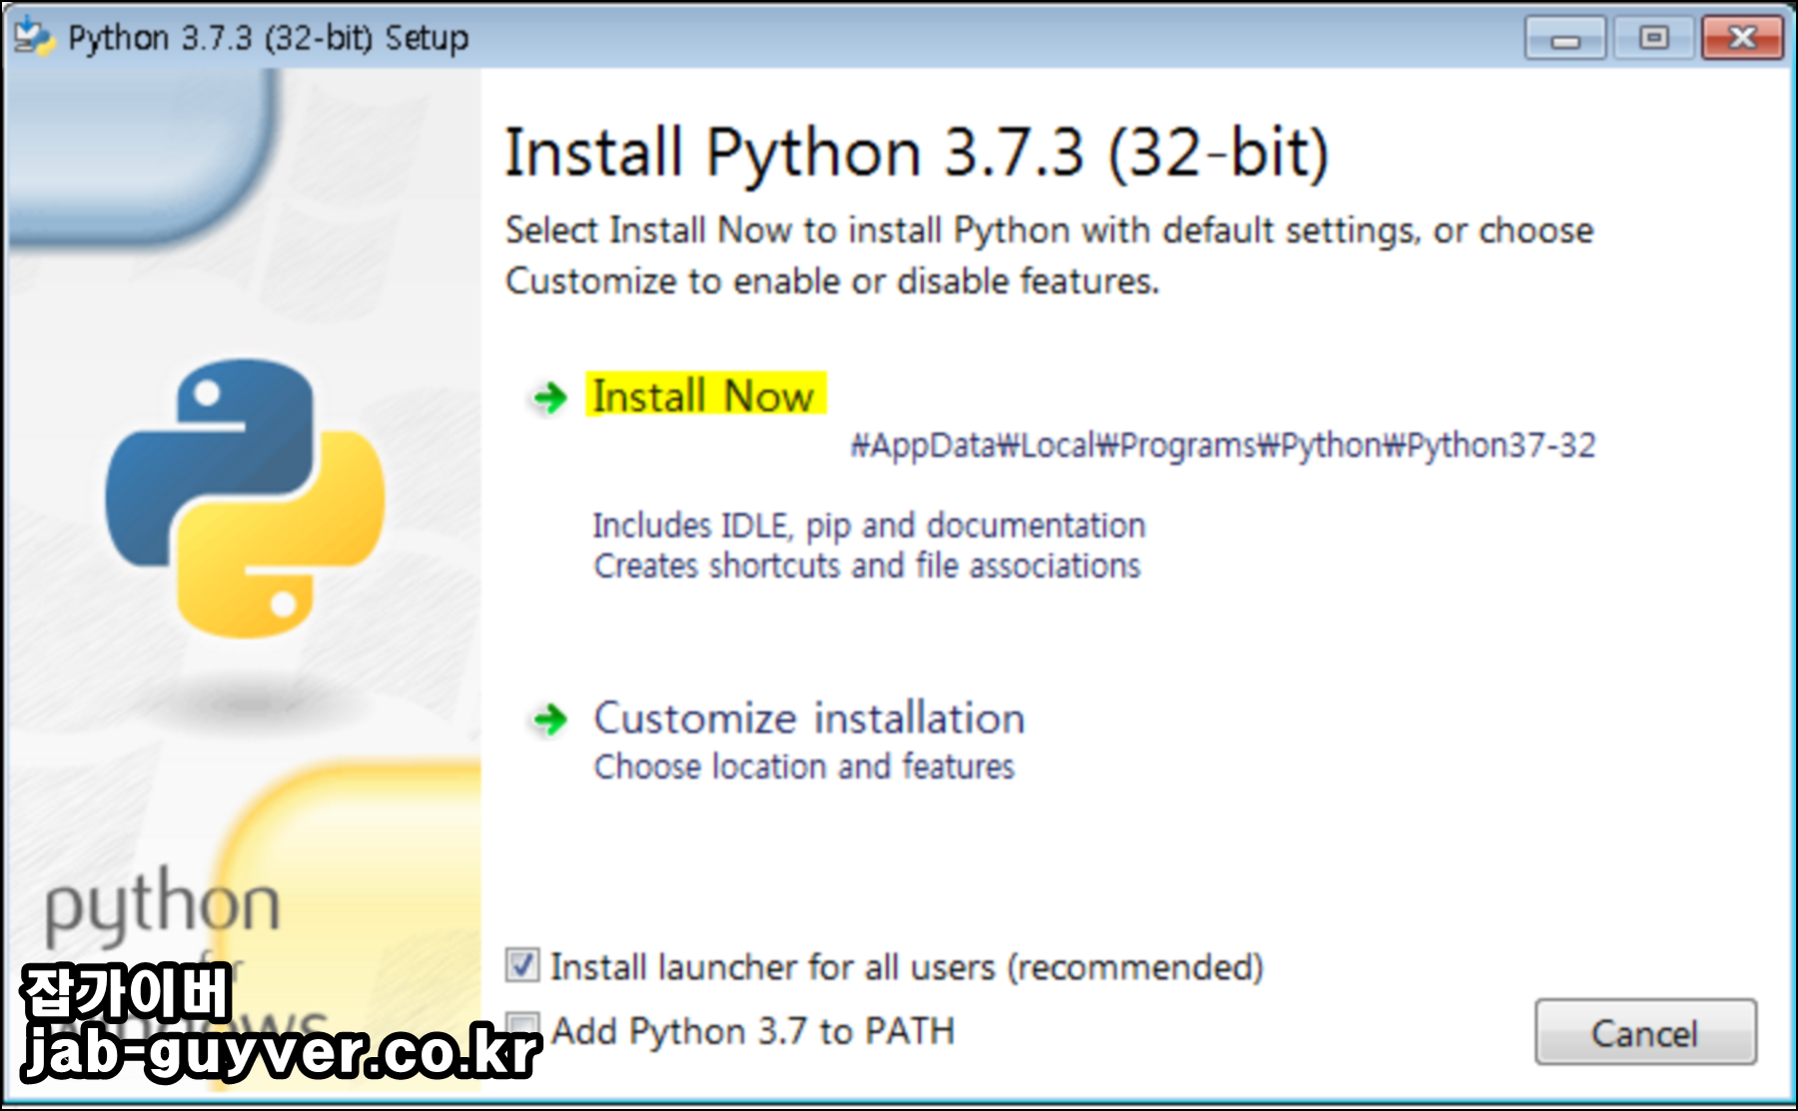Close the Python Setup window
1798x1111 pixels.
[x=1743, y=39]
